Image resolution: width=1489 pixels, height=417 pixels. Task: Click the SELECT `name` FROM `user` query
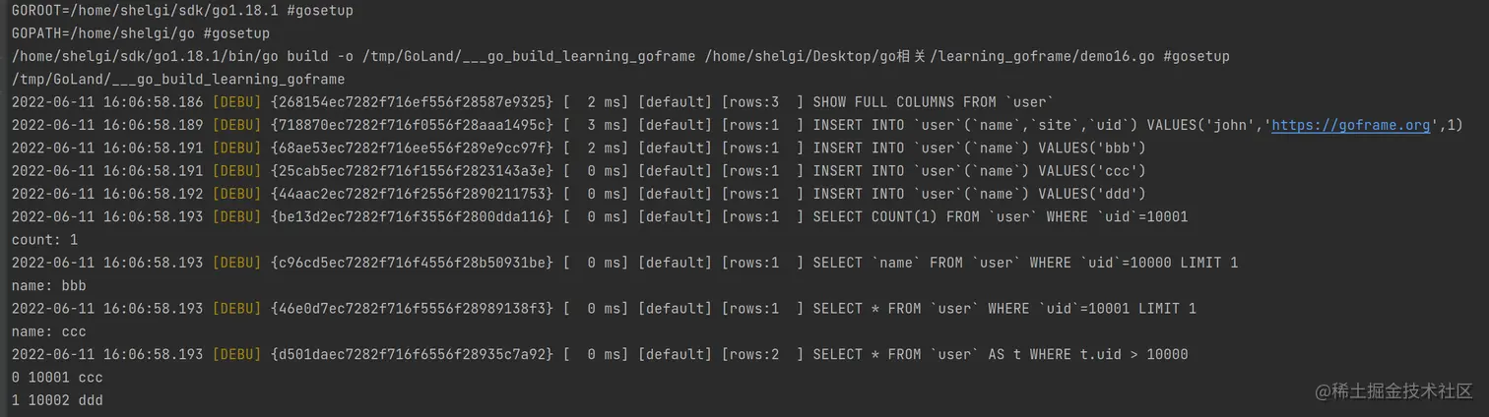pyautogui.click(x=1025, y=263)
